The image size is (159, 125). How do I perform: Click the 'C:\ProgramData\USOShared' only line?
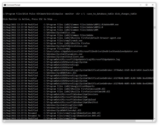38,67
